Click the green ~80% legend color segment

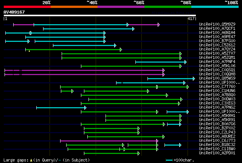168,7
